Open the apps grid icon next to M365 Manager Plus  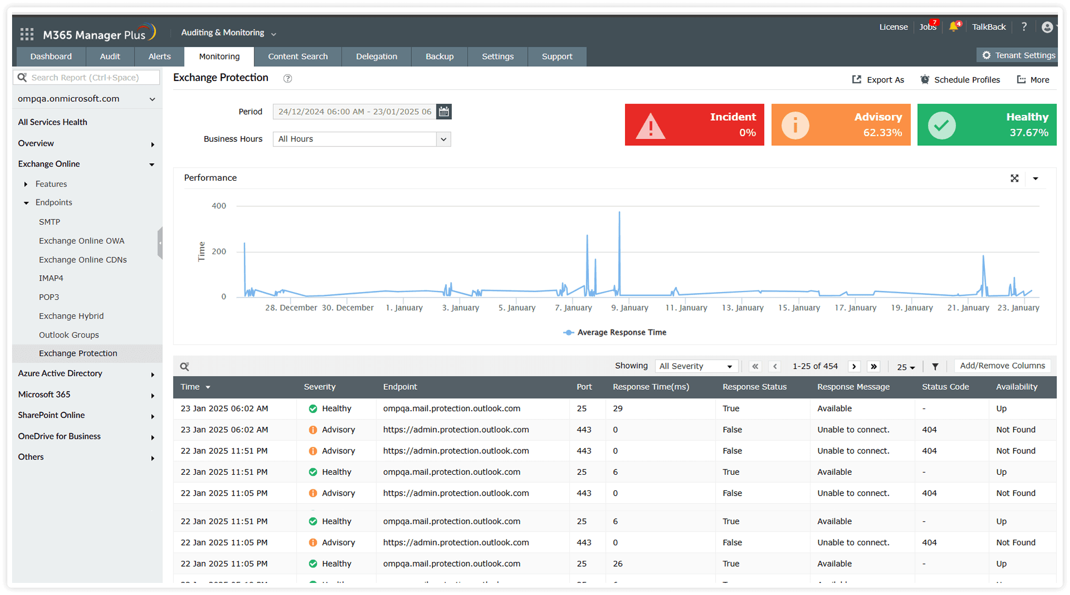click(x=26, y=33)
